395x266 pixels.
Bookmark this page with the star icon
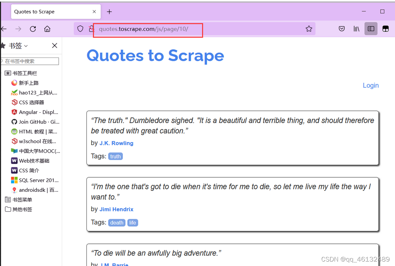tap(309, 29)
